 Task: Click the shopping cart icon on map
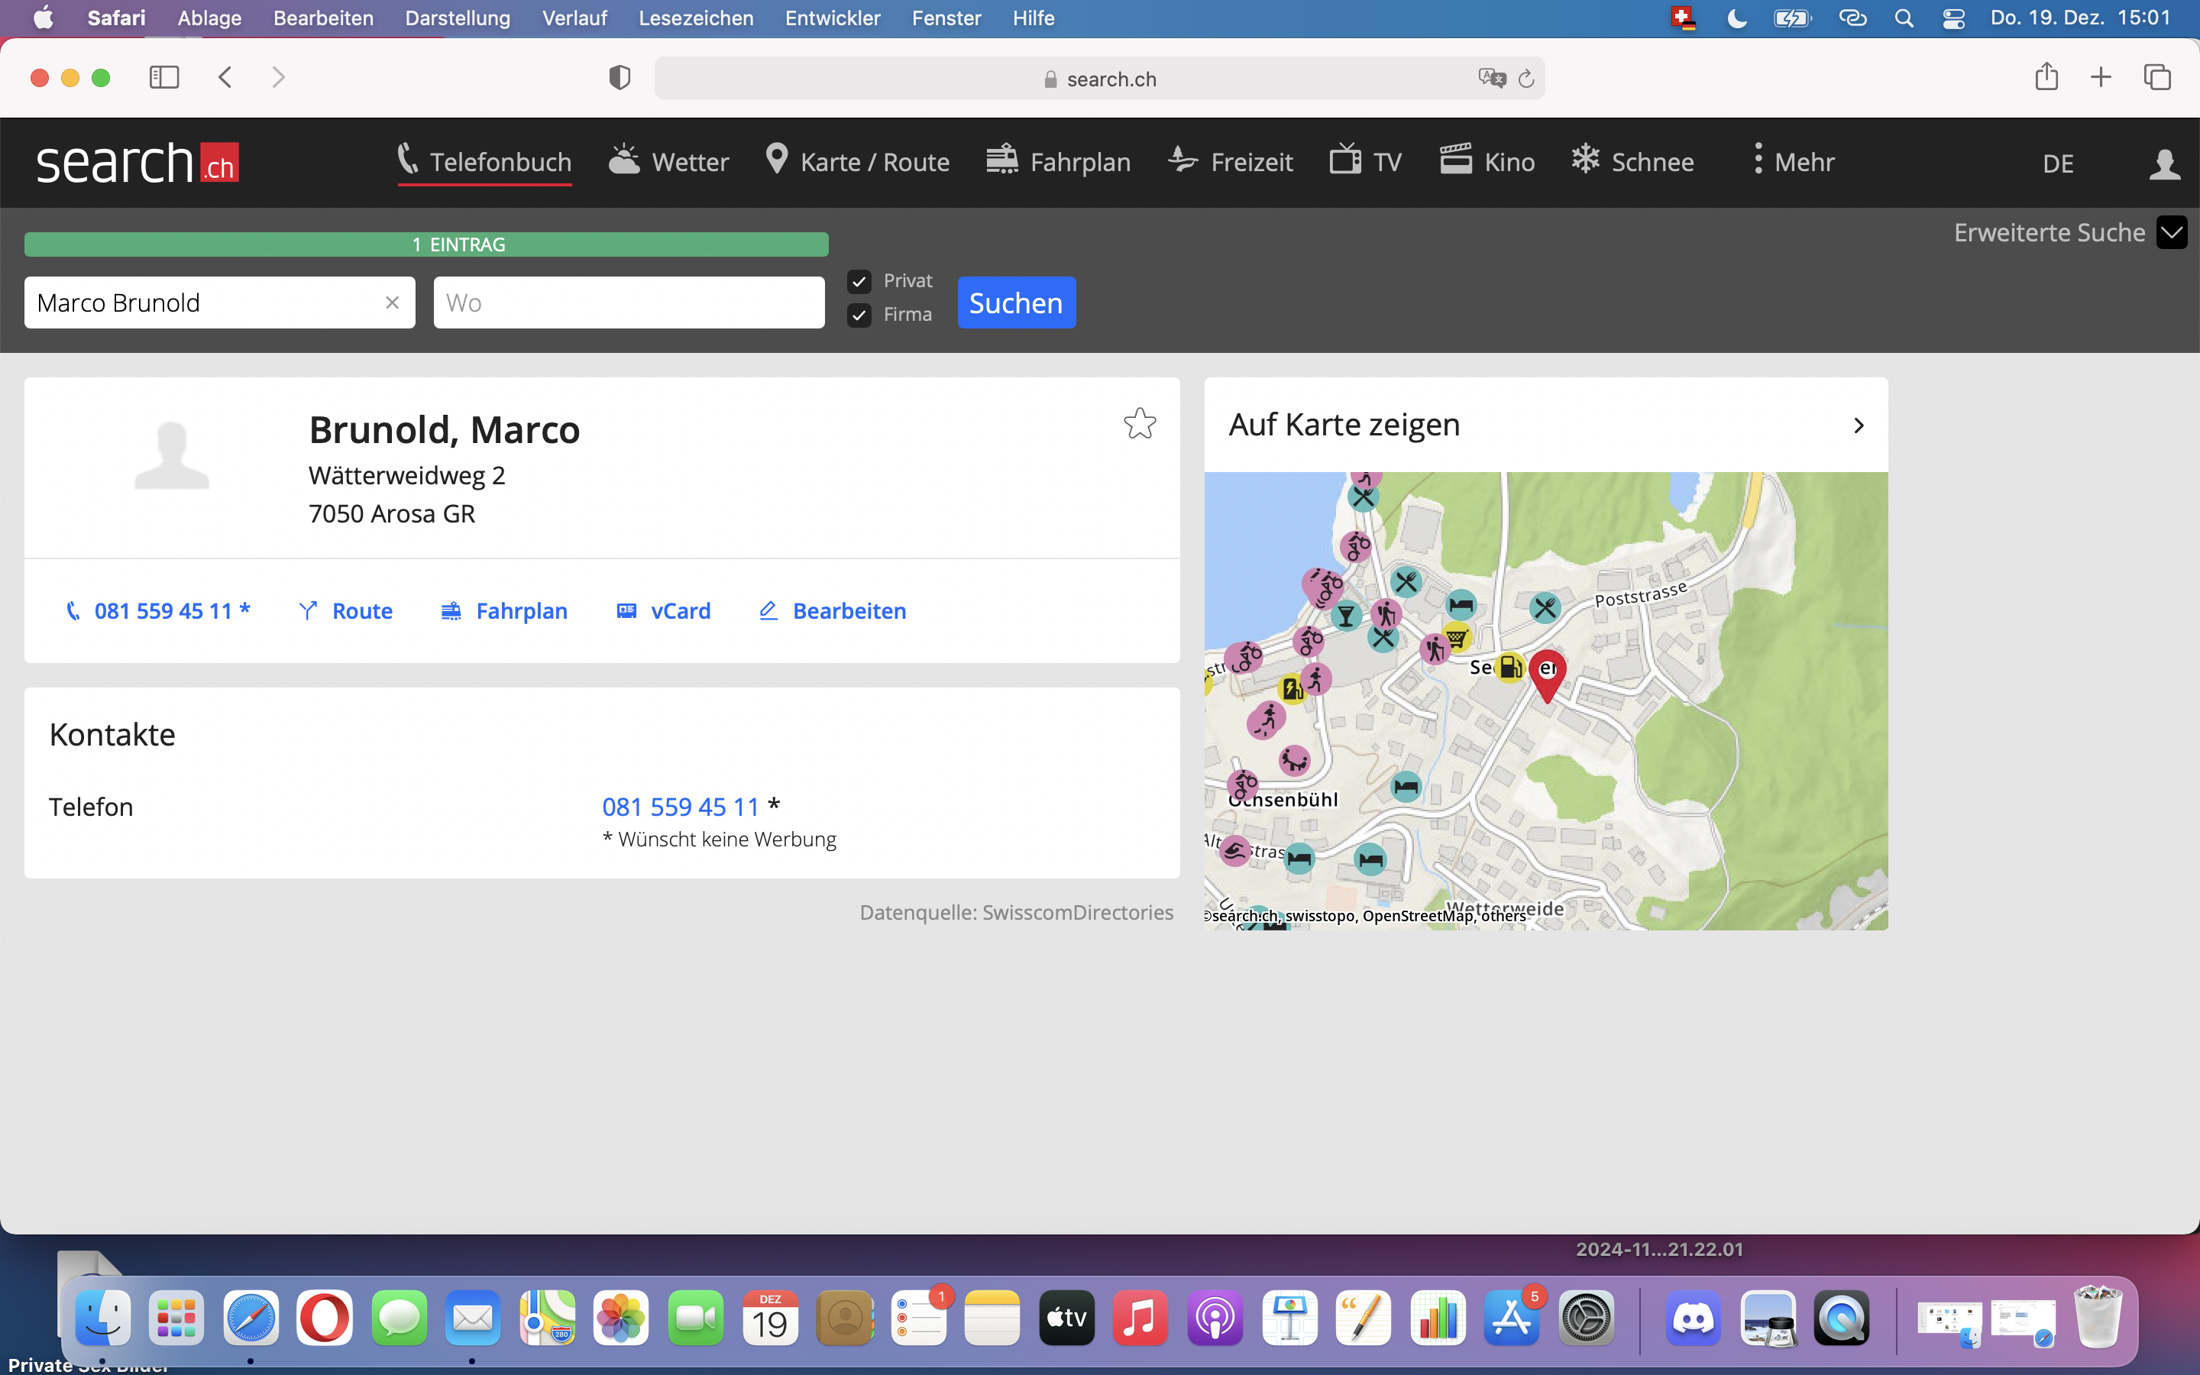(1457, 638)
